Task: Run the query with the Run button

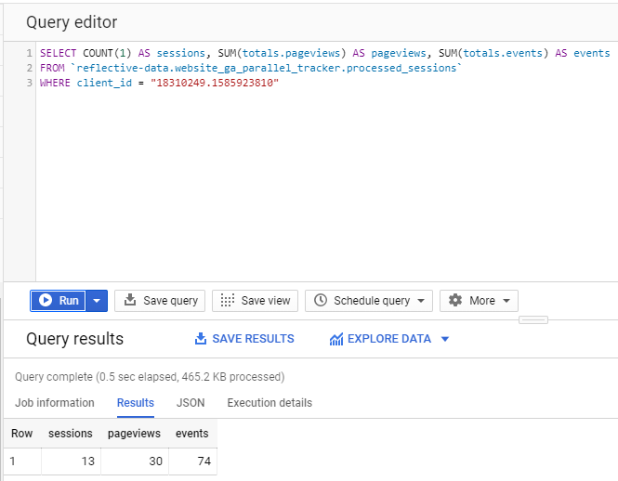Action: (58, 301)
